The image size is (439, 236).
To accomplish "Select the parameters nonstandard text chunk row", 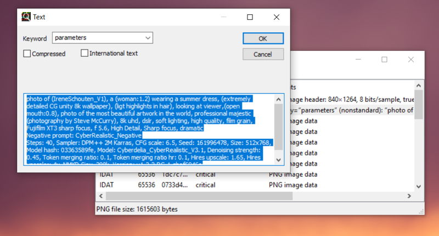I will click(x=352, y=110).
